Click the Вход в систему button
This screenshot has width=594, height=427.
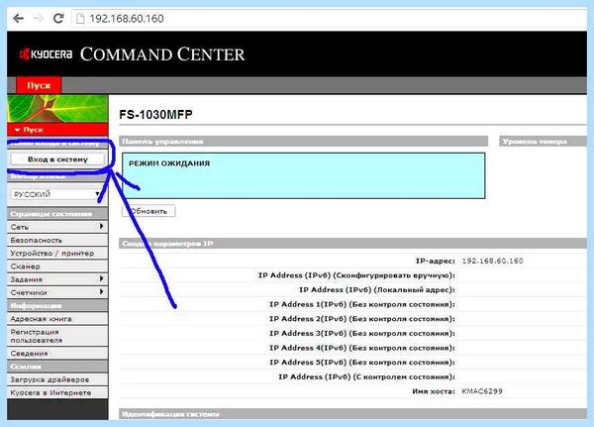coord(57,160)
